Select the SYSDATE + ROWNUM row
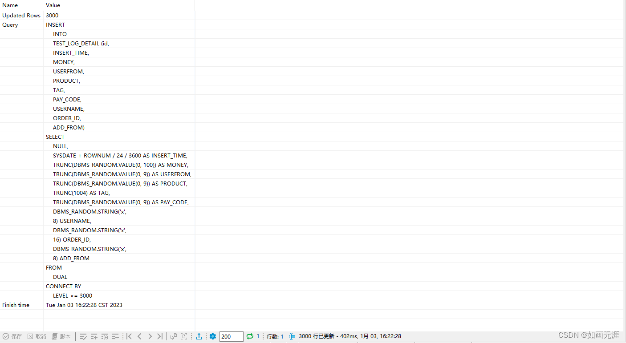Viewport: 626px width, 343px height. click(x=119, y=155)
